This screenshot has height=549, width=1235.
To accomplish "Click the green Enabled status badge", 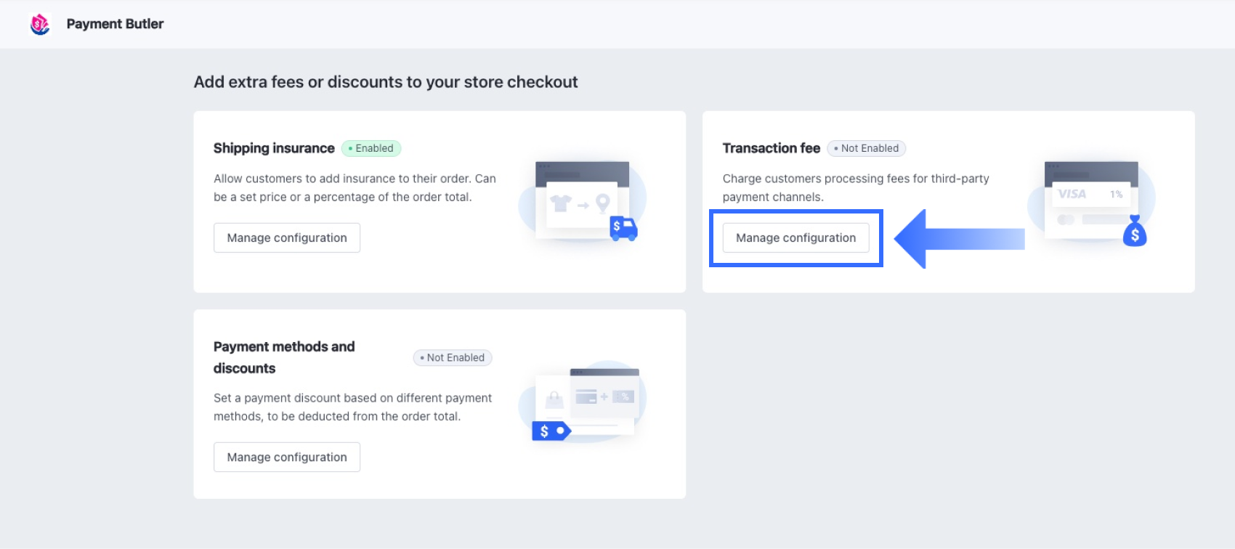I will tap(371, 148).
